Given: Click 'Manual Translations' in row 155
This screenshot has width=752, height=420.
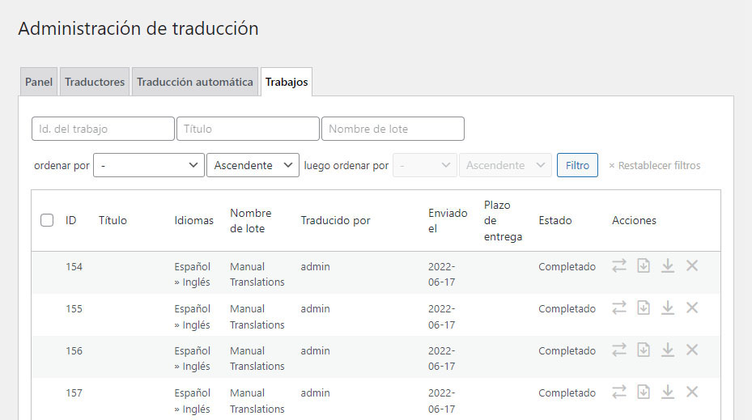Looking at the screenshot, I should click(257, 316).
